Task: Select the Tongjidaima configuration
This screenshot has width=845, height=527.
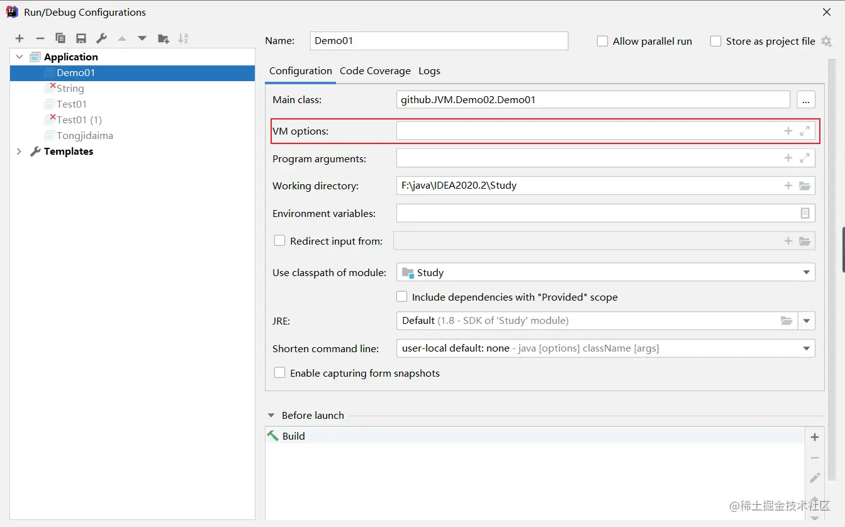Action: (x=132, y=136)
